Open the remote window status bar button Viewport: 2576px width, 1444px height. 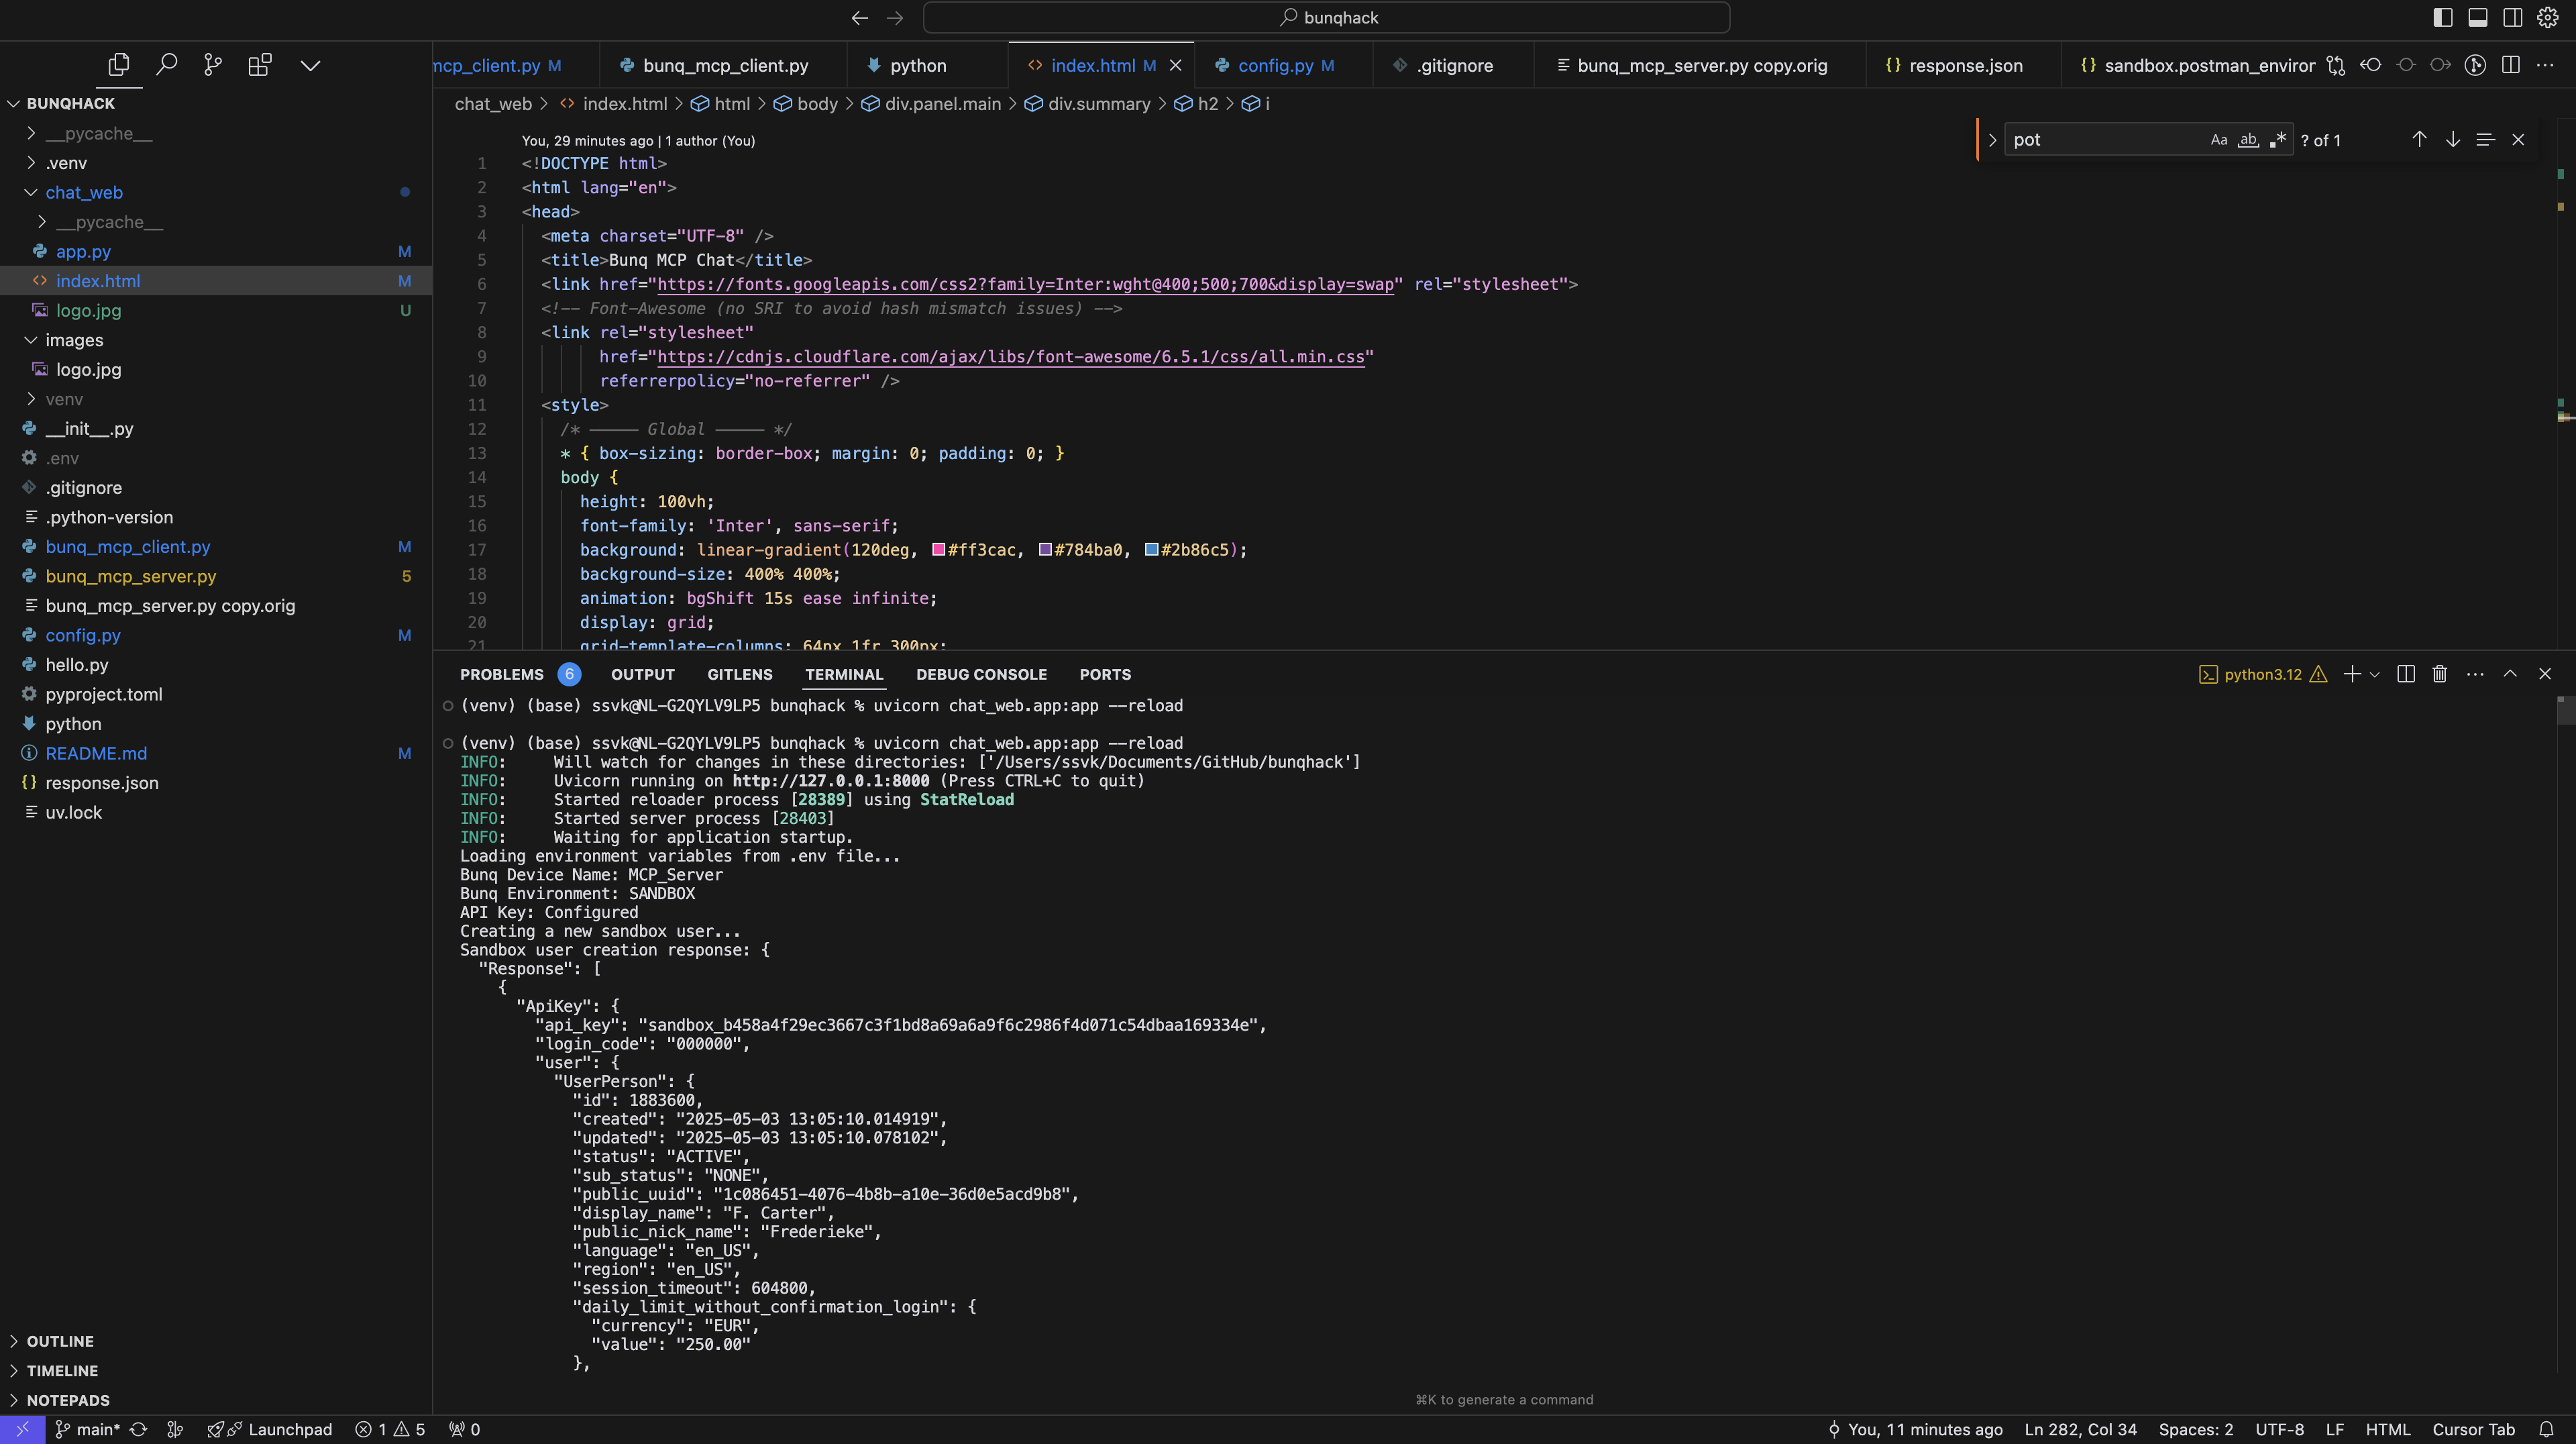(22, 1429)
